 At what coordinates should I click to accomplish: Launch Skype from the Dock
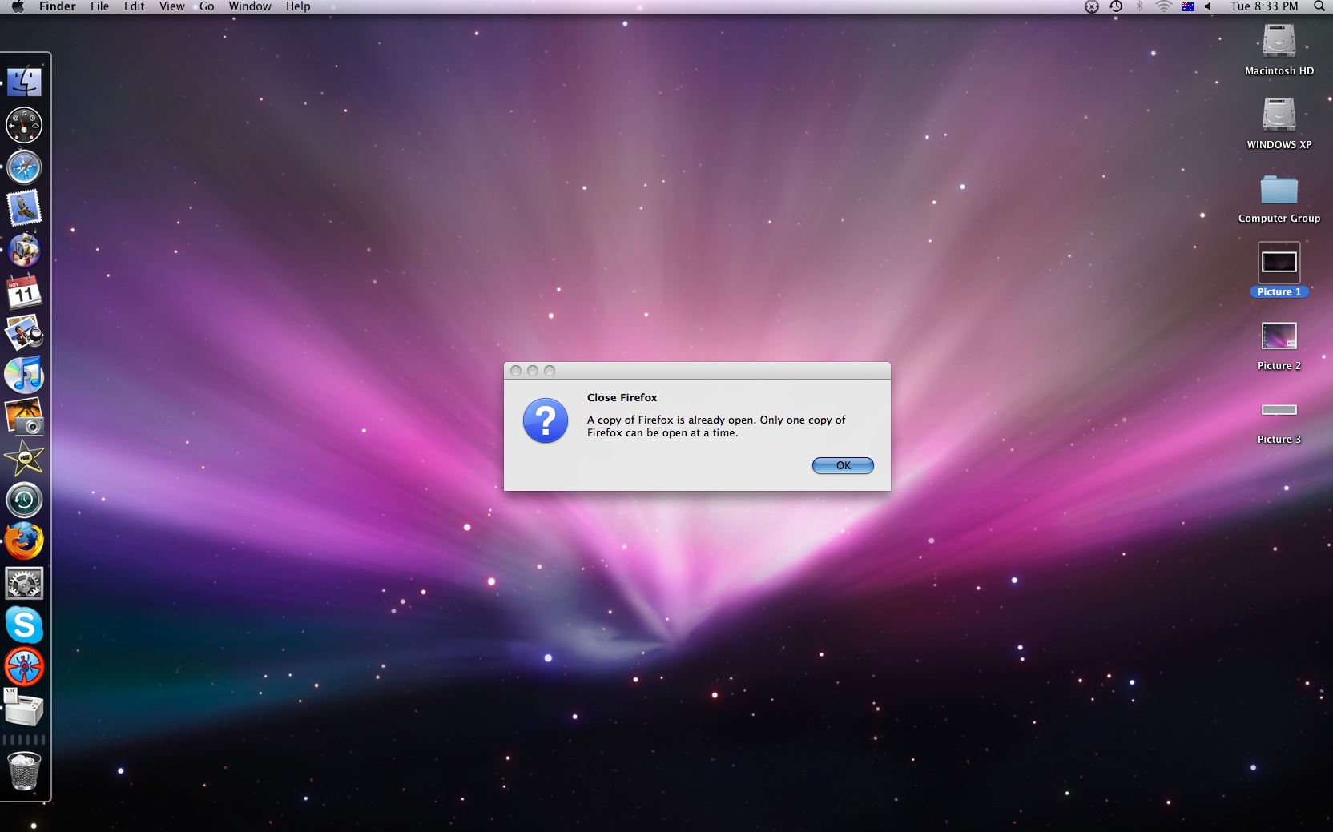click(x=24, y=625)
